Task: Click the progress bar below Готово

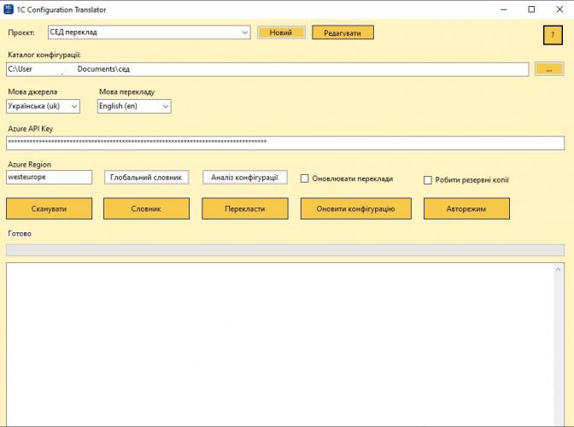Action: [x=285, y=250]
